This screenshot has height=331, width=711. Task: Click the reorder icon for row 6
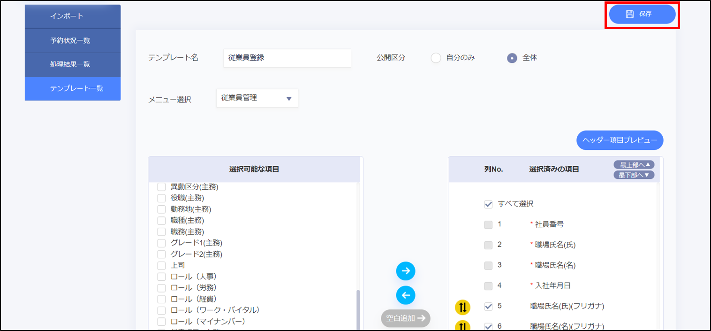462,326
